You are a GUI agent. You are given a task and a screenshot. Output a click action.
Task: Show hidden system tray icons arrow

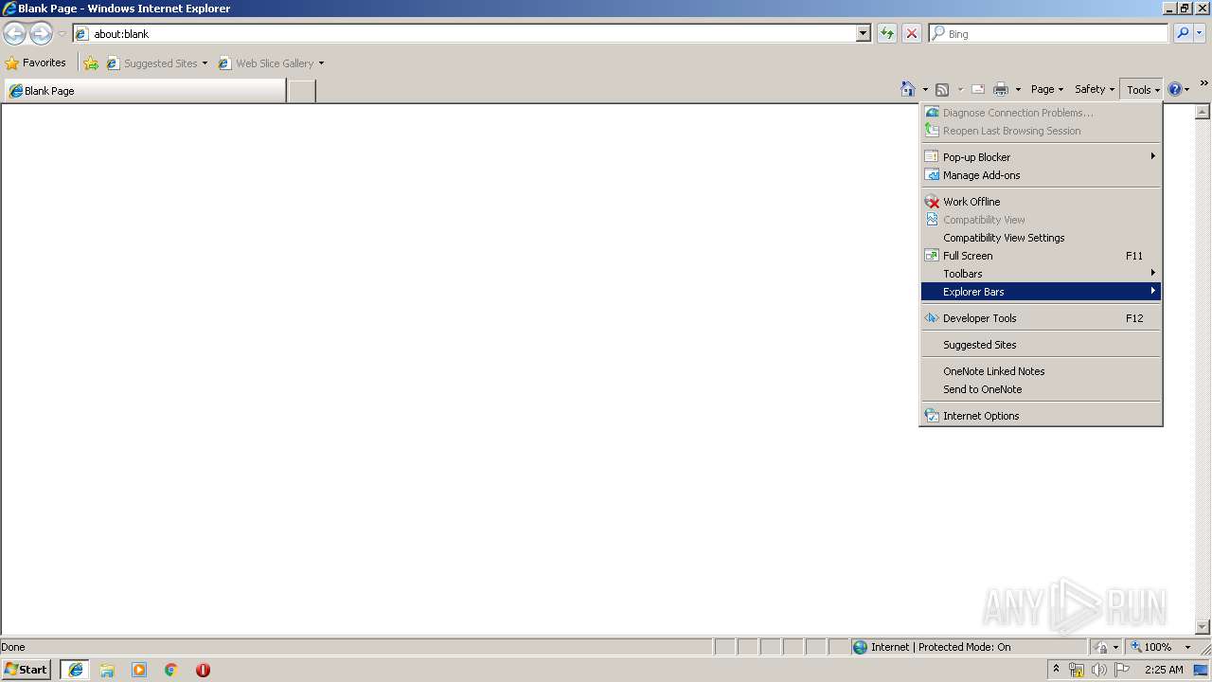coord(1057,670)
